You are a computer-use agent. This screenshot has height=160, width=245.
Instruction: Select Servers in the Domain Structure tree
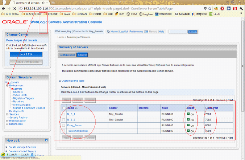18,89
